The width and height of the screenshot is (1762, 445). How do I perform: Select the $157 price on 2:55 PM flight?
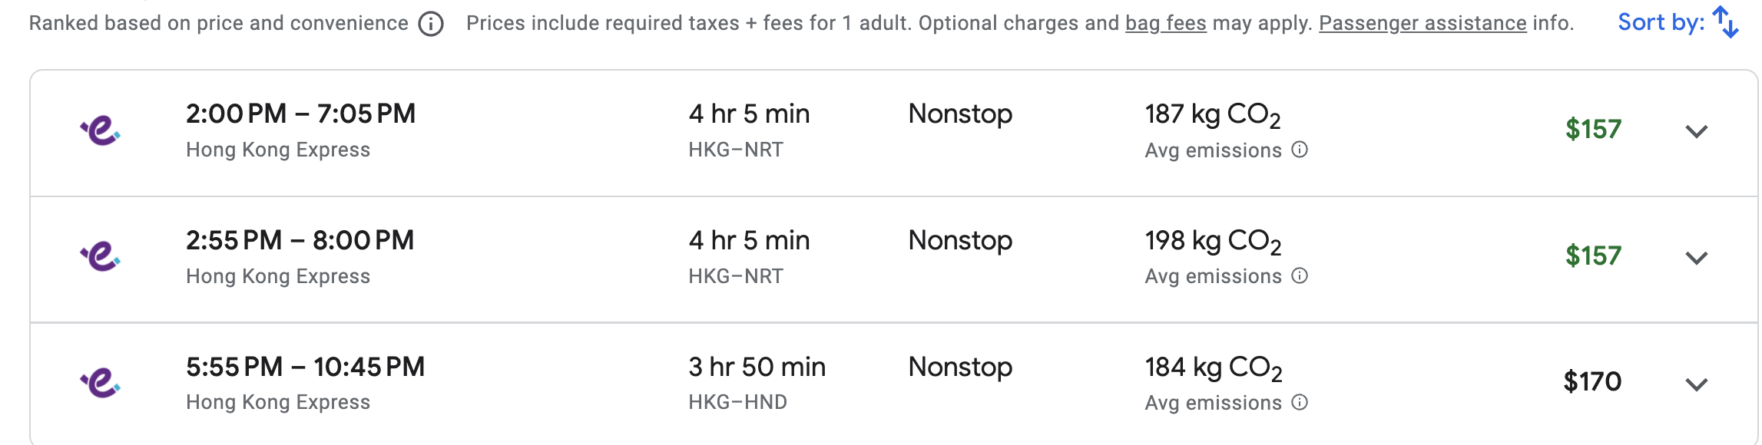1593,255
